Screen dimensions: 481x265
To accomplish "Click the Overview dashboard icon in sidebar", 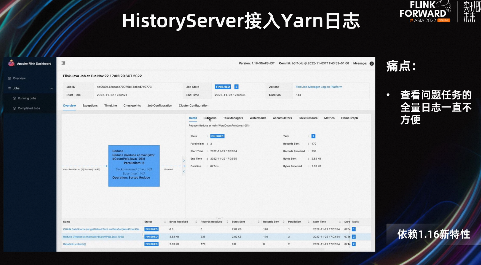I will 9,78.
